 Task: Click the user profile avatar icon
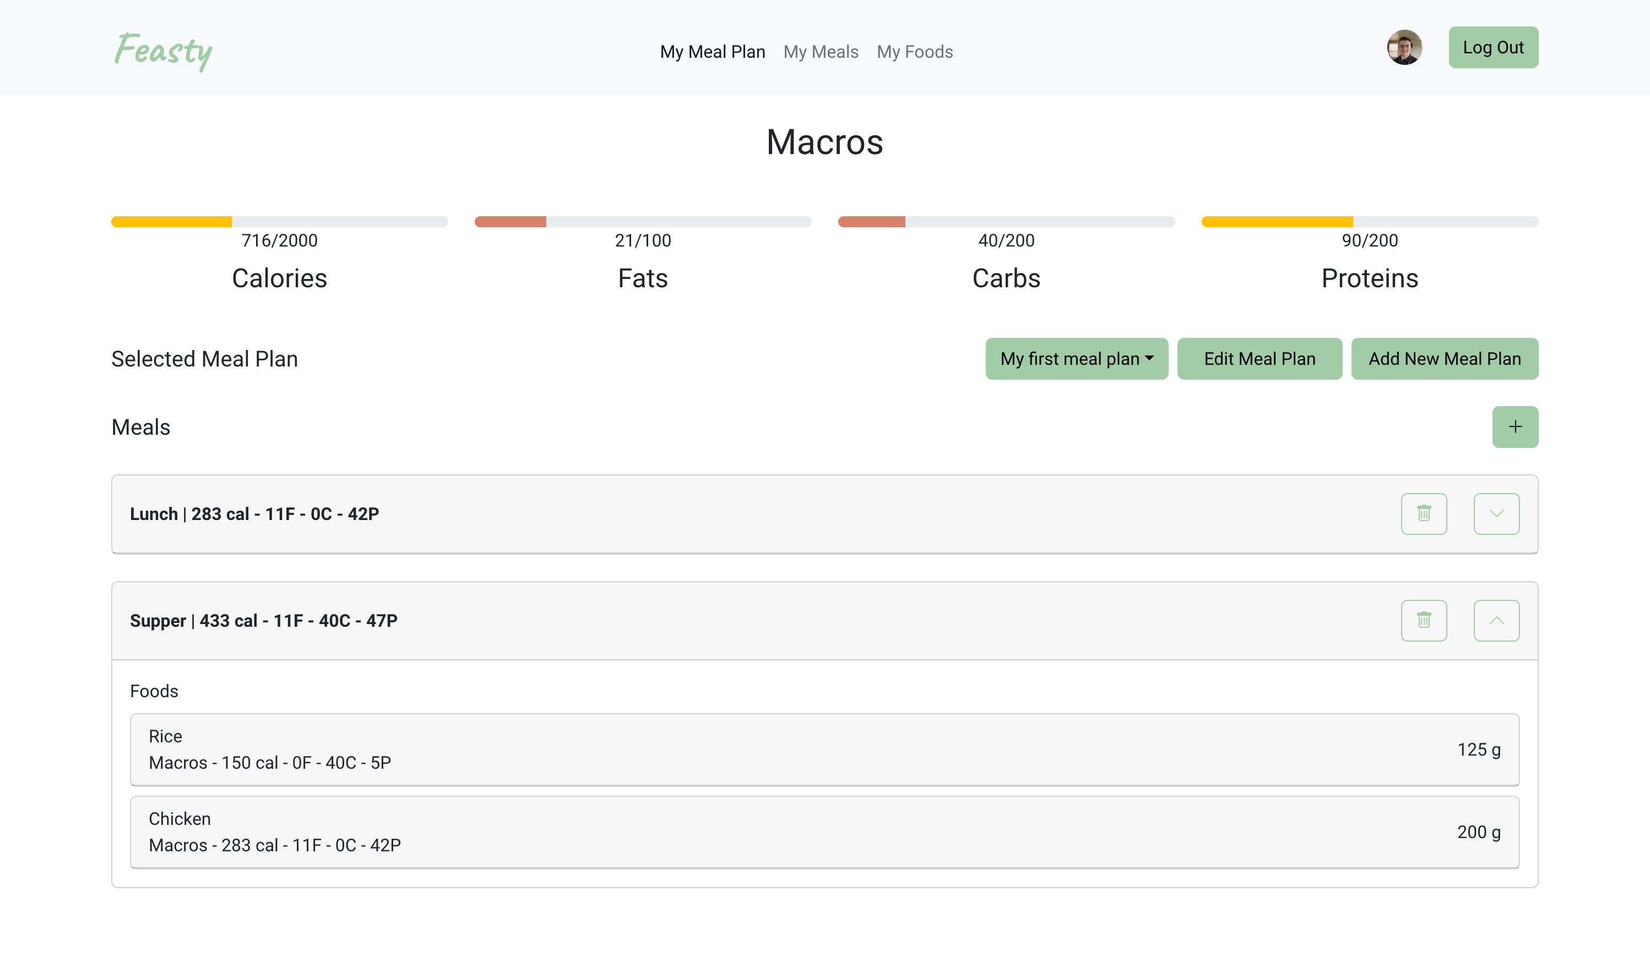[1404, 47]
